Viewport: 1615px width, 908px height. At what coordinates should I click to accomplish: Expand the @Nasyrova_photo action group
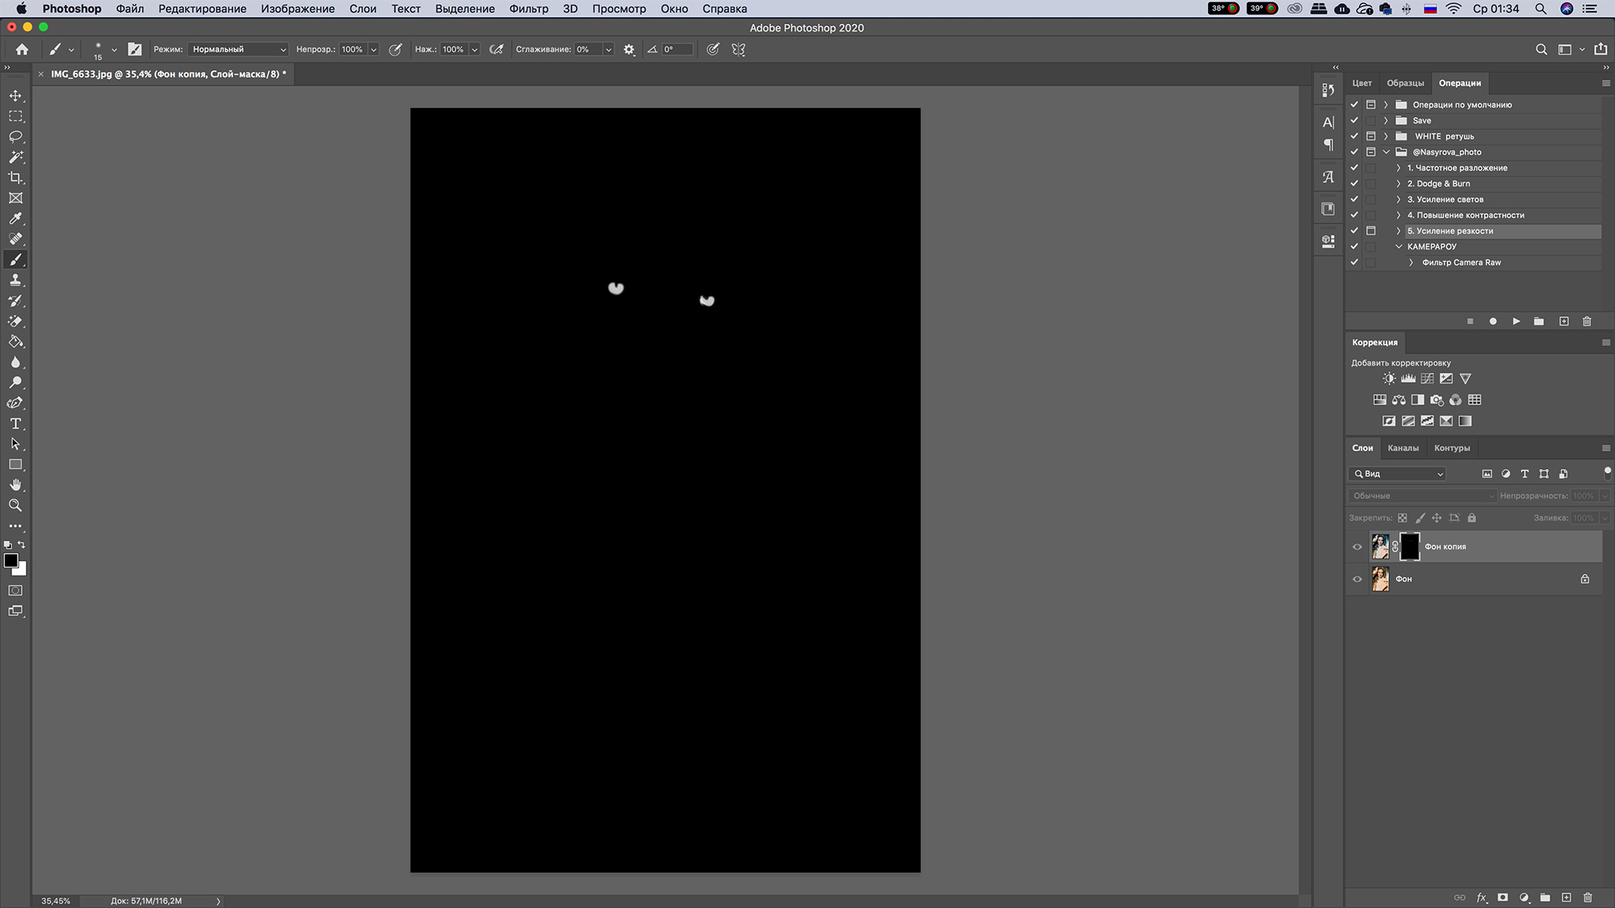pos(1386,152)
